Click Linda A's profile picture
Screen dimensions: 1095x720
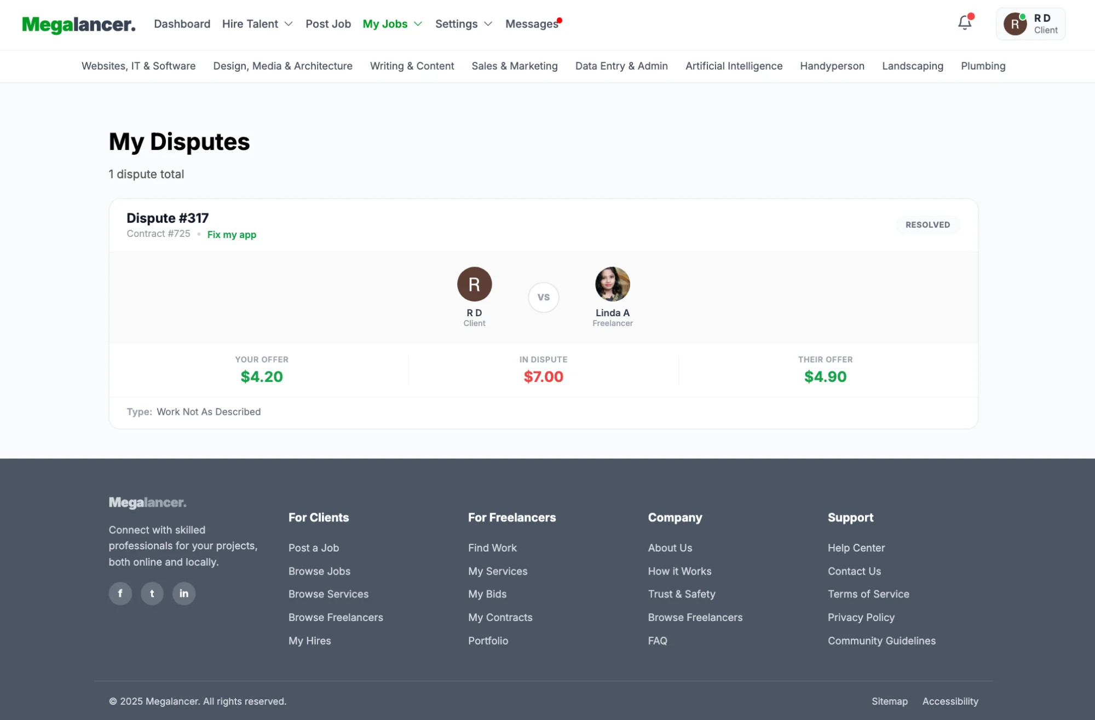coord(612,284)
